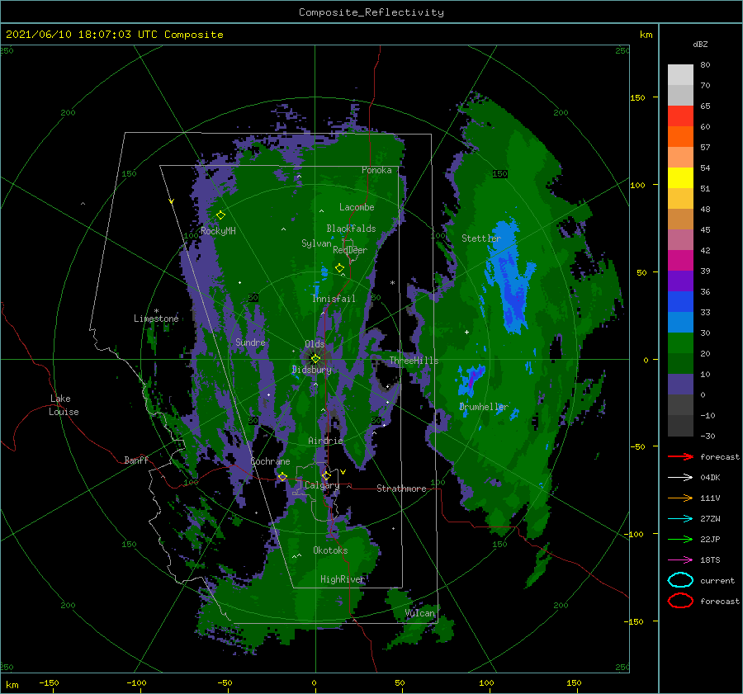Click the yellow V marker northeast of Calgary
The width and height of the screenshot is (743, 694).
click(x=343, y=472)
